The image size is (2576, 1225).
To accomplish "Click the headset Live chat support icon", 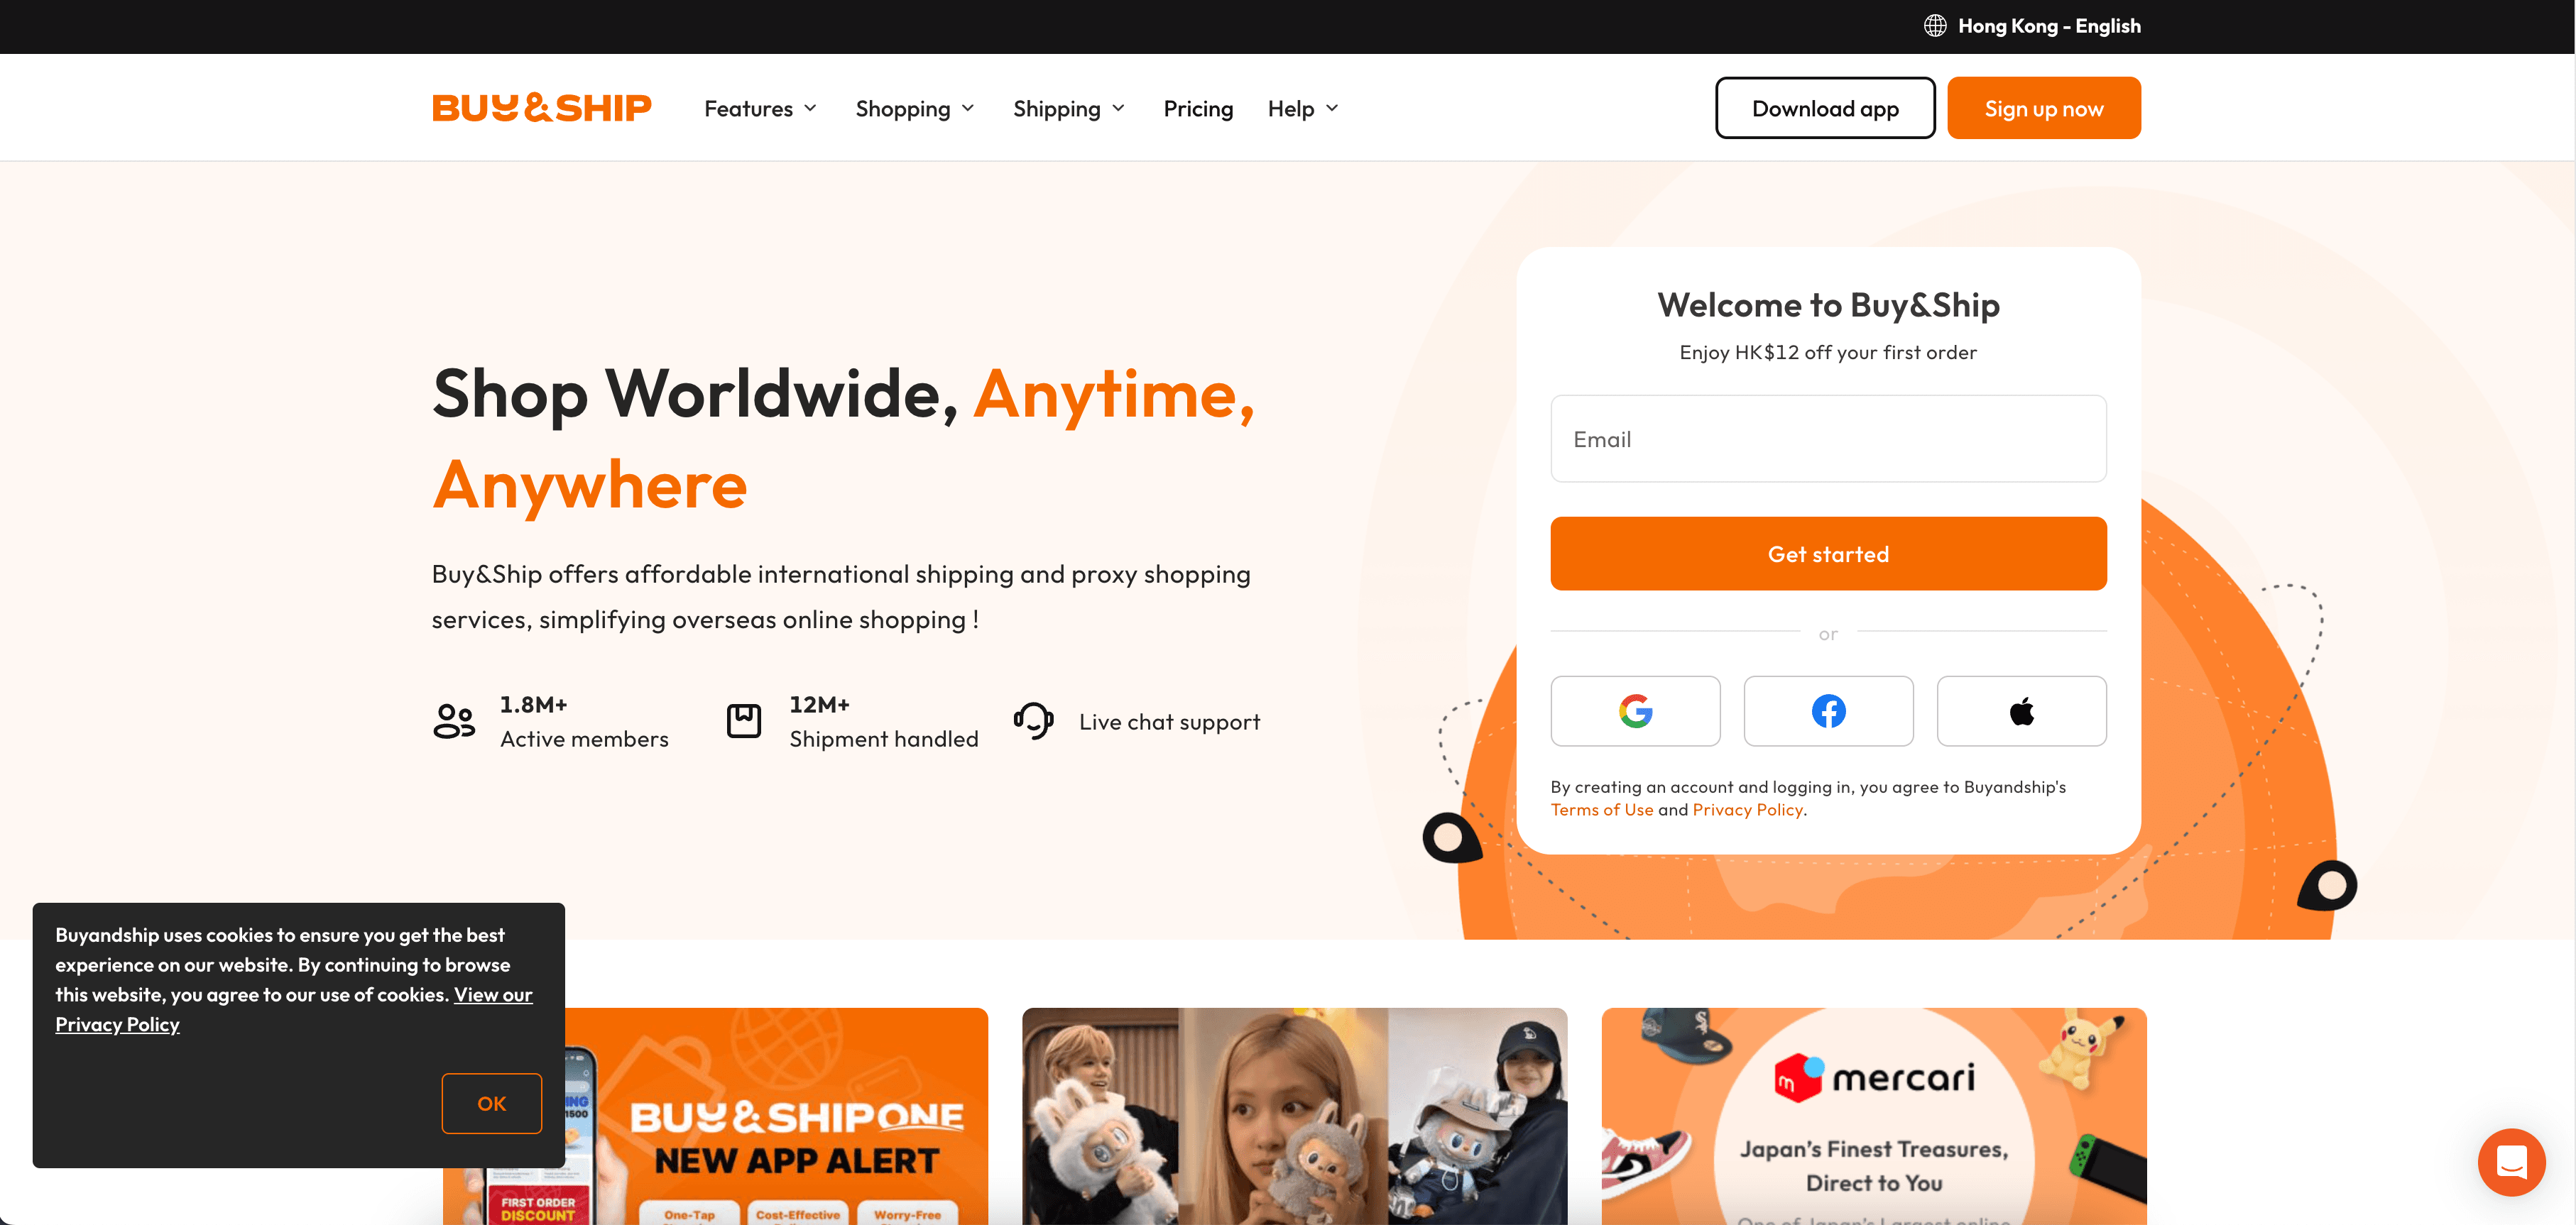I will [1033, 720].
